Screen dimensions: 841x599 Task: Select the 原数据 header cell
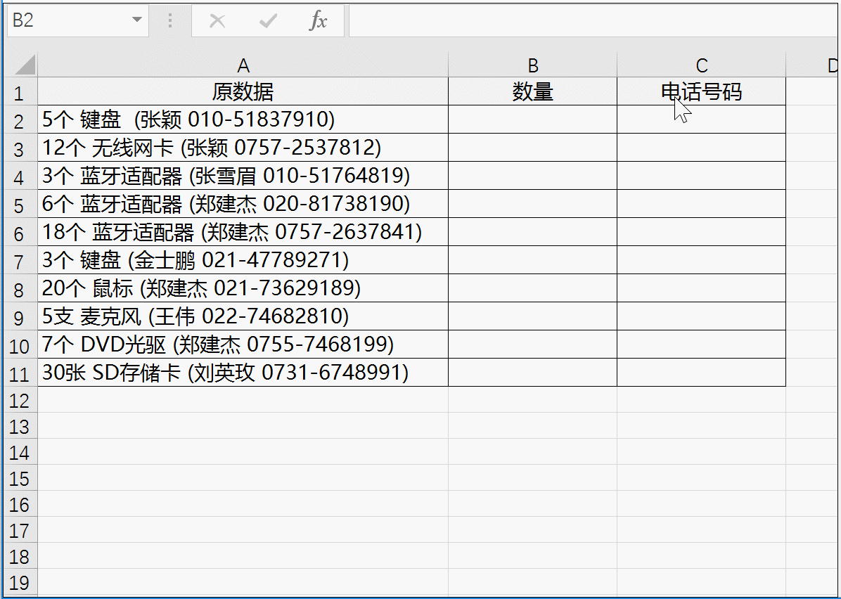coord(243,92)
